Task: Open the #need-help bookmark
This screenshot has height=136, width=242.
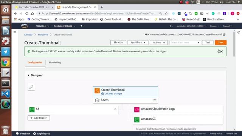Action: point(191,19)
